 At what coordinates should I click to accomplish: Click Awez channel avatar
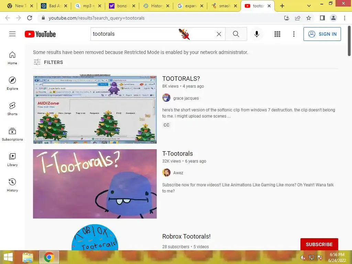click(x=166, y=173)
